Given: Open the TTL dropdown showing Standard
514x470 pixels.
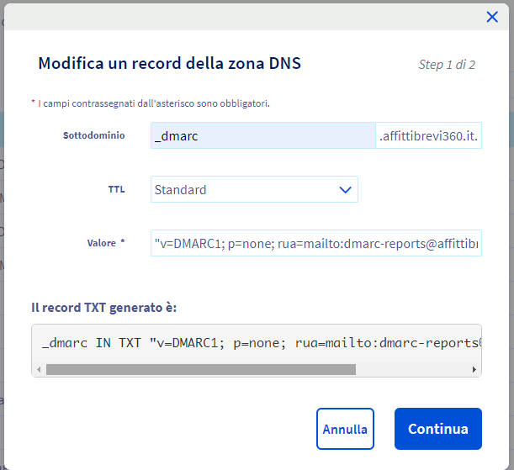Looking at the screenshot, I should [254, 189].
